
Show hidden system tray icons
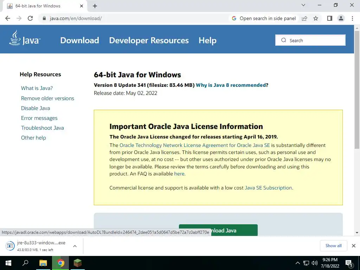[x=297, y=263]
